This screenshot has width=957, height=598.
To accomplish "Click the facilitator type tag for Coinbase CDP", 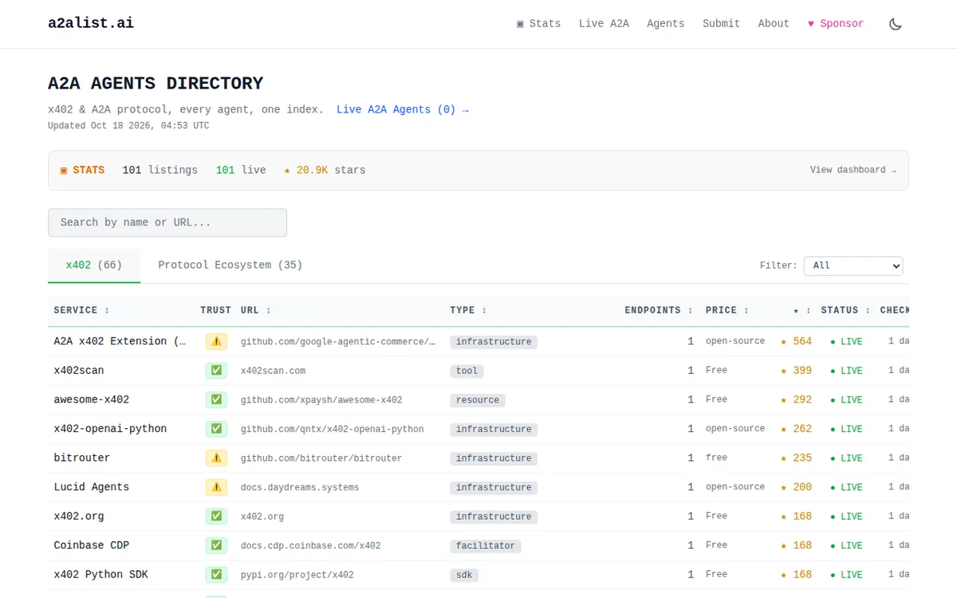I will click(x=486, y=546).
